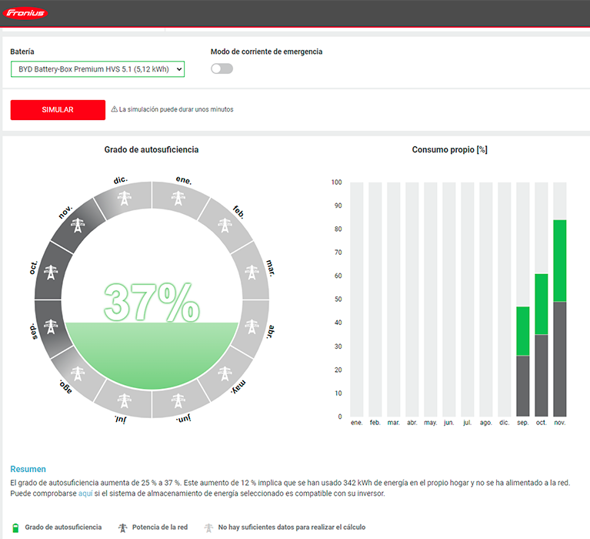Click the October pylon icon on ring
The image size is (590, 539).
pos(51,273)
